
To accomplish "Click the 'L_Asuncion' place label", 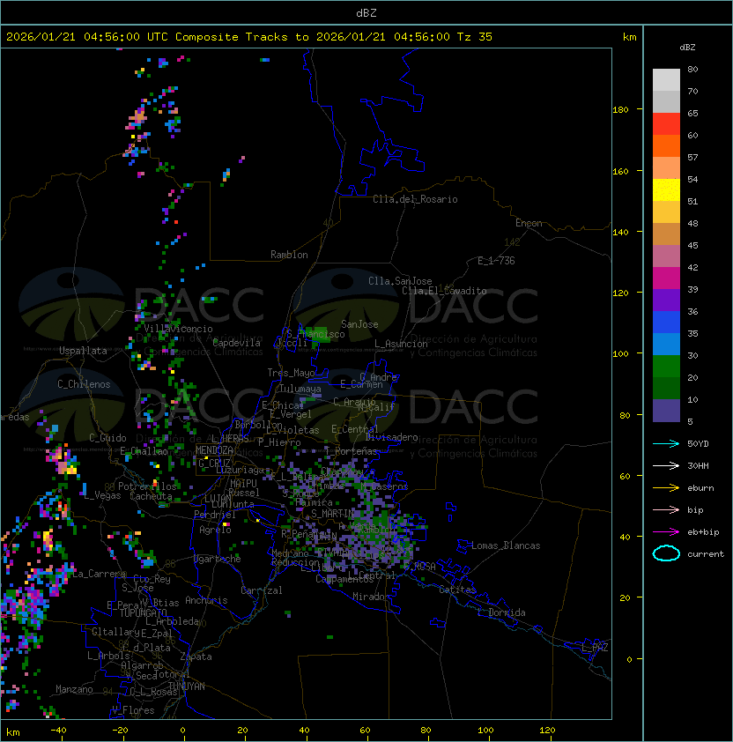I will [401, 344].
